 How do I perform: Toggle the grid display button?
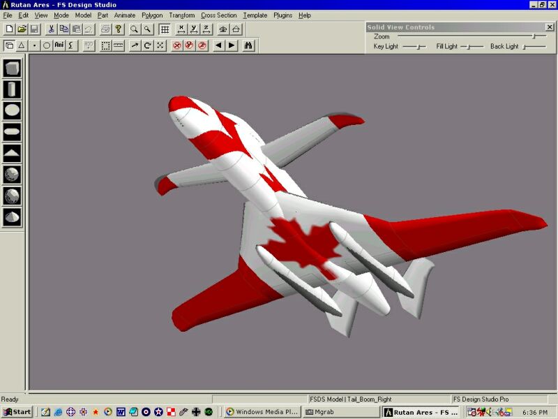(165, 29)
